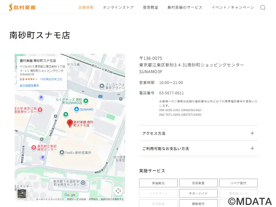The image size is (276, 207).
Task: Click the lower parking P marker near 療育センター
Action: 42,157
